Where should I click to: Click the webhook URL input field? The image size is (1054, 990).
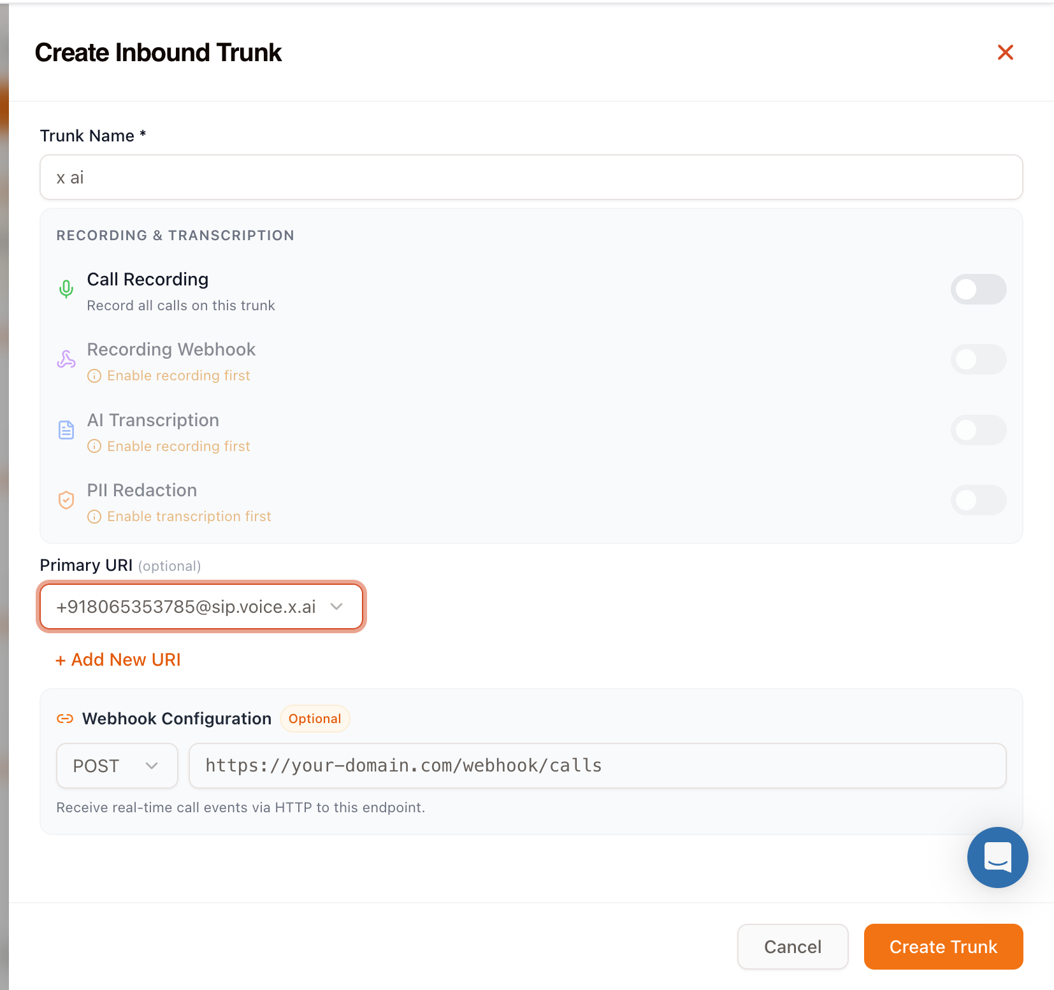pos(598,766)
